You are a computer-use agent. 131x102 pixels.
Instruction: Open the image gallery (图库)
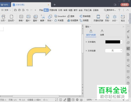click(x=36, y=18)
